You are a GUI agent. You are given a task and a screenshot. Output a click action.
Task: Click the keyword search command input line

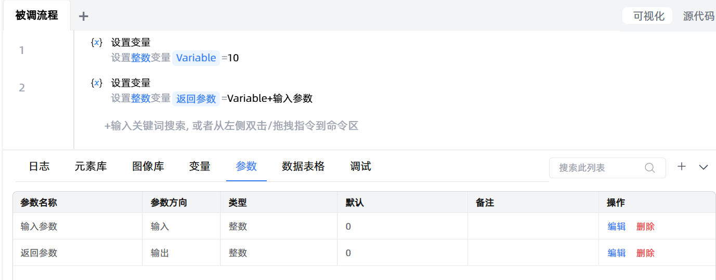(x=231, y=126)
